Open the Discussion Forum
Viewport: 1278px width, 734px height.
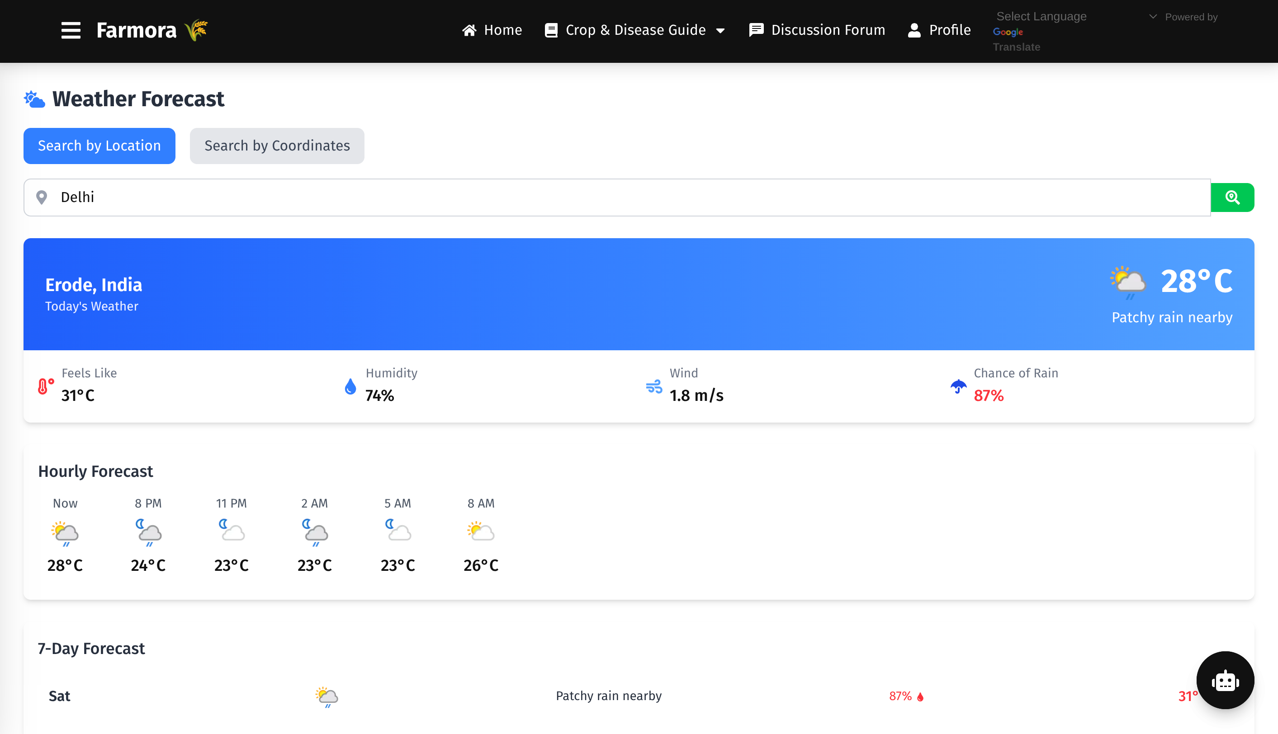pyautogui.click(x=817, y=30)
